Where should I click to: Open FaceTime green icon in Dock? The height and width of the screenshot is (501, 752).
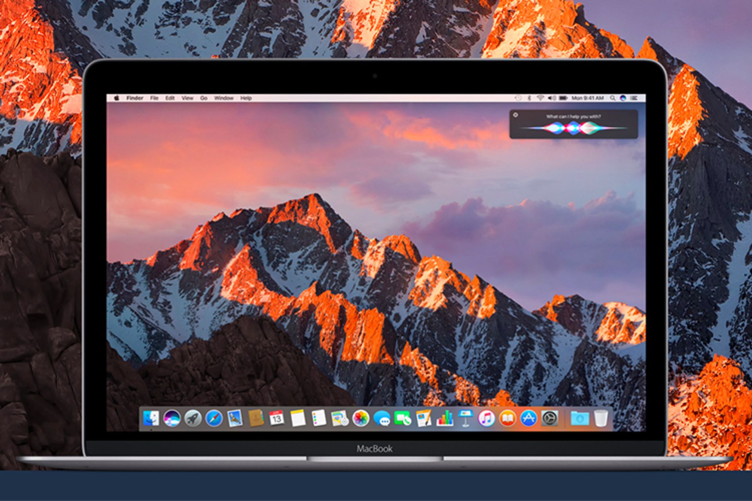pos(403,418)
